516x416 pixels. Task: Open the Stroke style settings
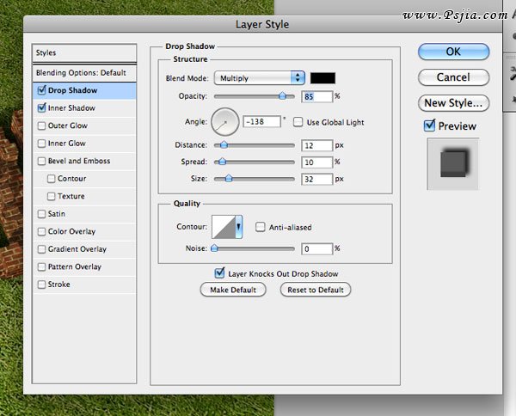click(59, 284)
